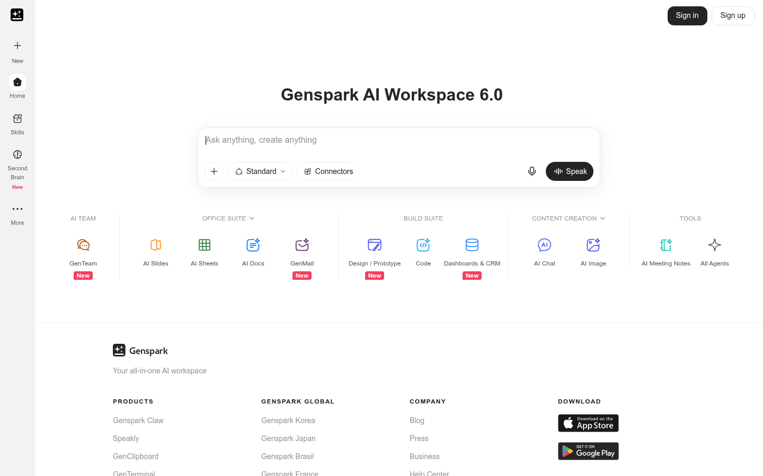The width and height of the screenshot is (763, 476).
Task: Open Skills from the sidebar
Action: pos(17,123)
